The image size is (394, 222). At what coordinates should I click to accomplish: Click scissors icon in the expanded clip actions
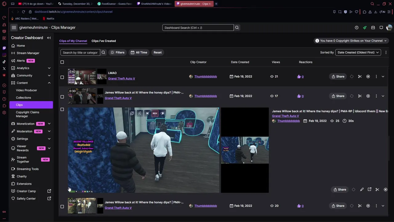377,189
